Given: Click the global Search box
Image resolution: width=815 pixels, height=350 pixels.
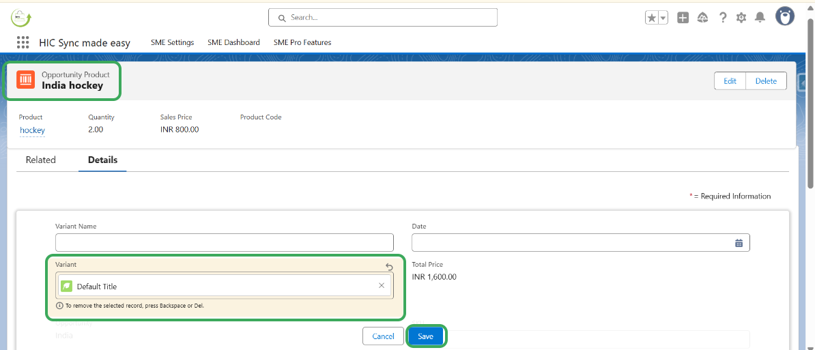Looking at the screenshot, I should coord(382,17).
